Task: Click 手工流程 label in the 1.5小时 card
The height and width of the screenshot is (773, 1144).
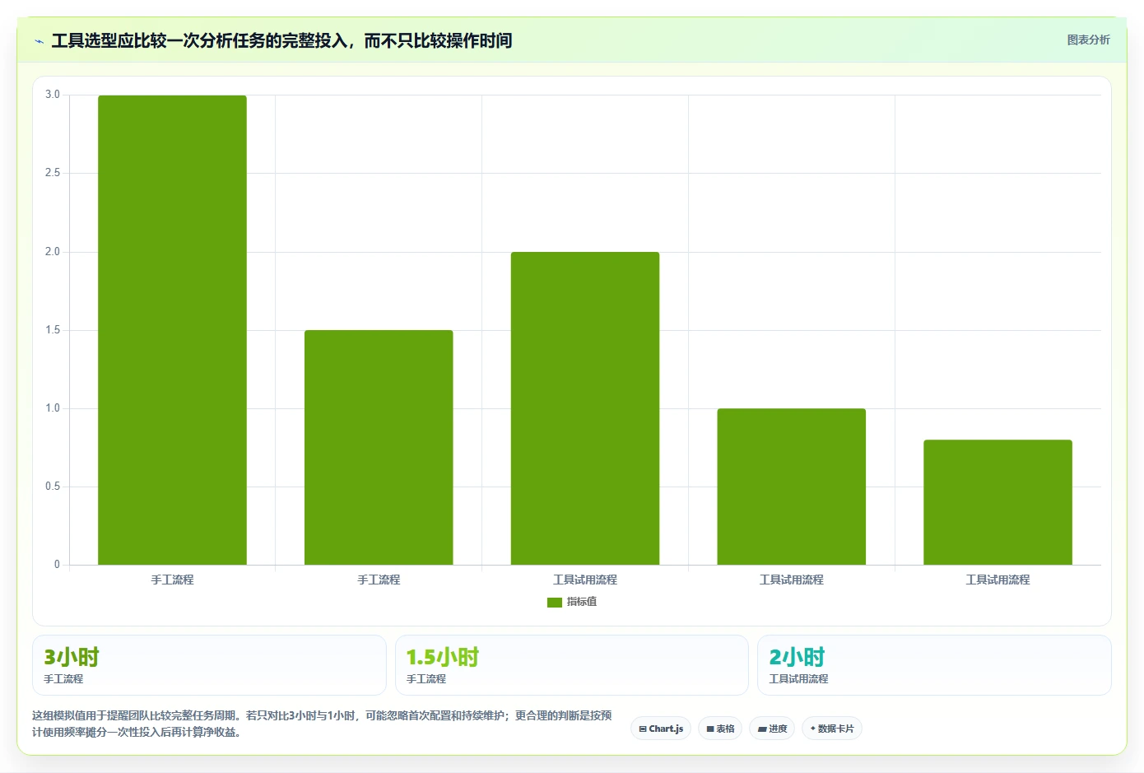Action: [x=426, y=679]
